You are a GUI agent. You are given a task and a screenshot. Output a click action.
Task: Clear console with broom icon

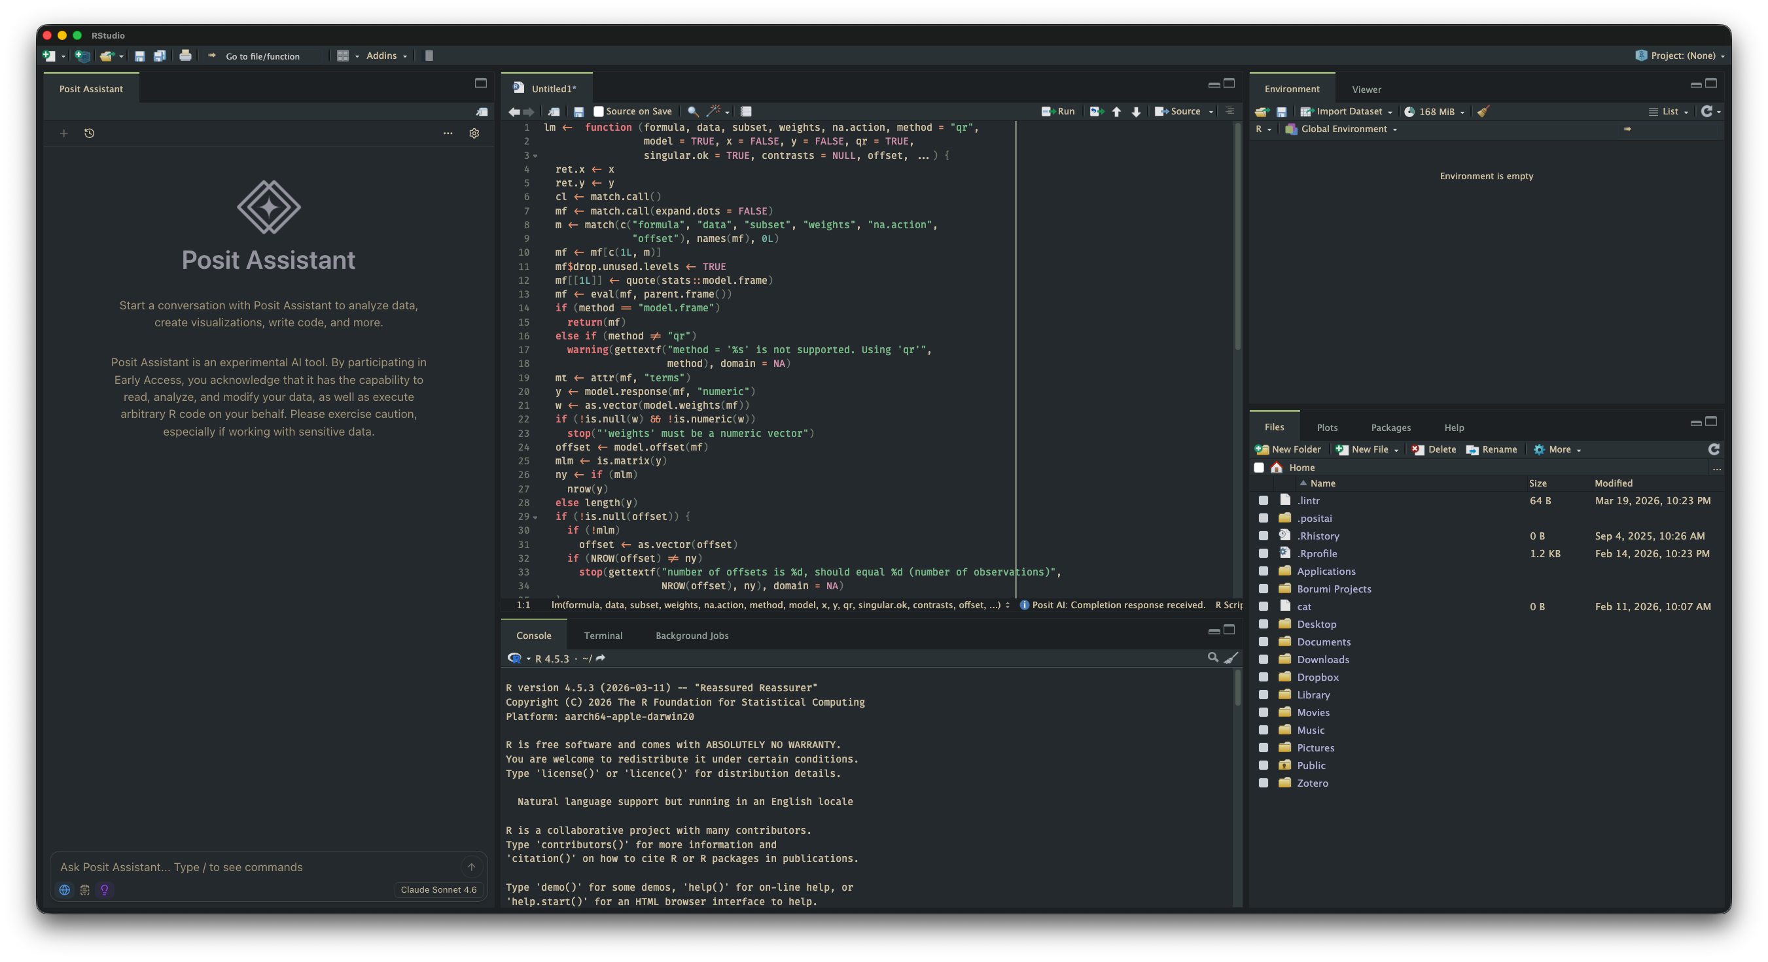(x=1231, y=657)
